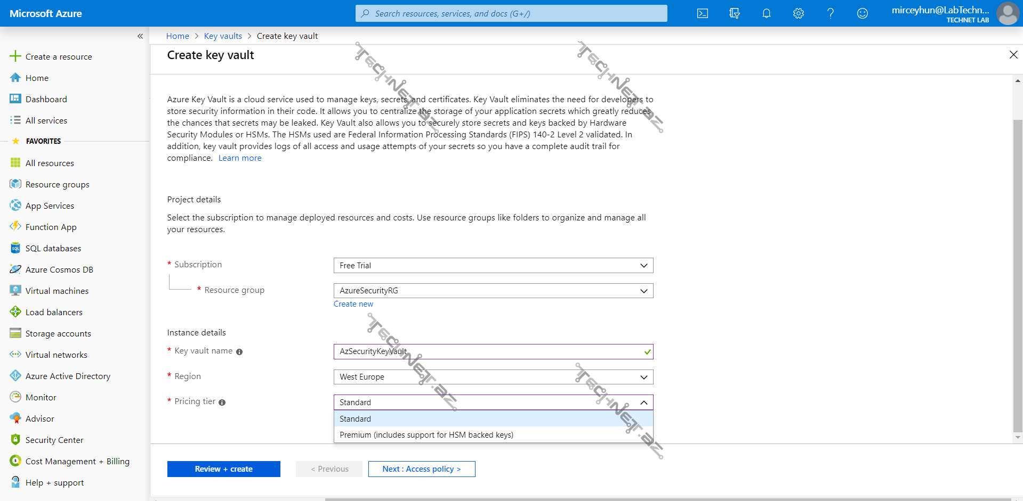This screenshot has height=501, width=1023.
Task: Open Cloud Shell from the top bar
Action: click(x=703, y=13)
